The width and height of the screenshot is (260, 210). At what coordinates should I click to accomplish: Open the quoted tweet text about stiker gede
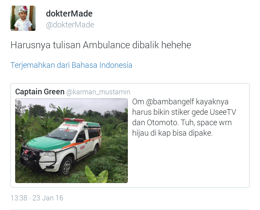184,117
